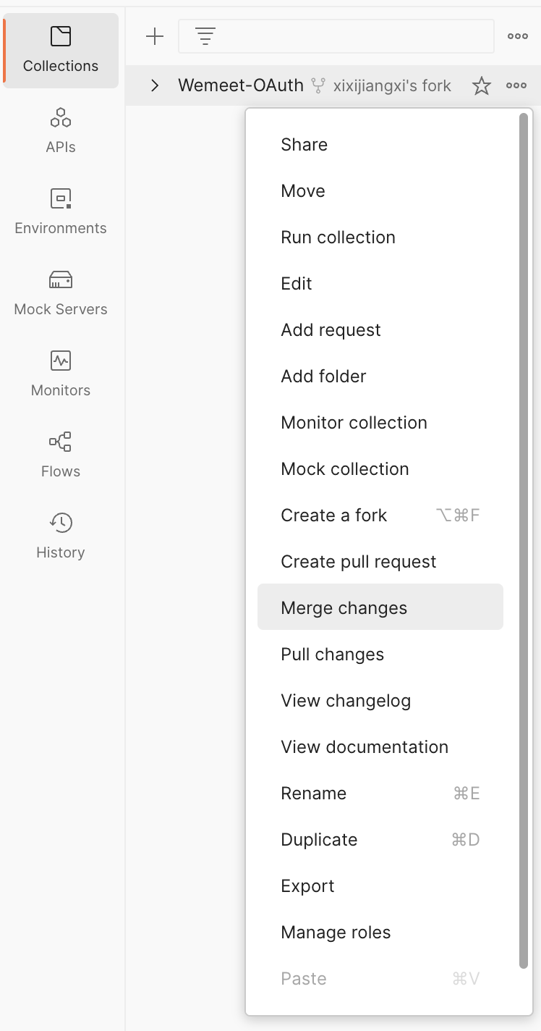Open the APIs sidebar section
Screen dimensions: 541x1031
click(61, 131)
